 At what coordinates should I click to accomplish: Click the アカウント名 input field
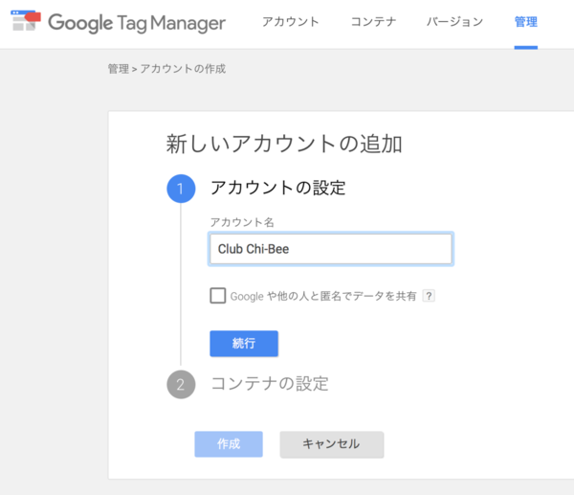(x=331, y=249)
